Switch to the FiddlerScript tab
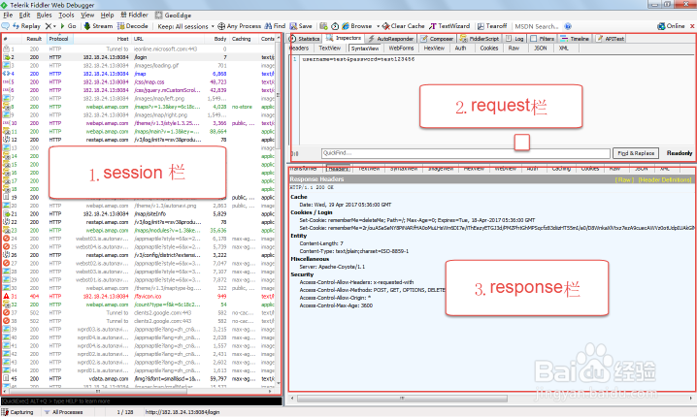697x417 pixels. [480, 39]
